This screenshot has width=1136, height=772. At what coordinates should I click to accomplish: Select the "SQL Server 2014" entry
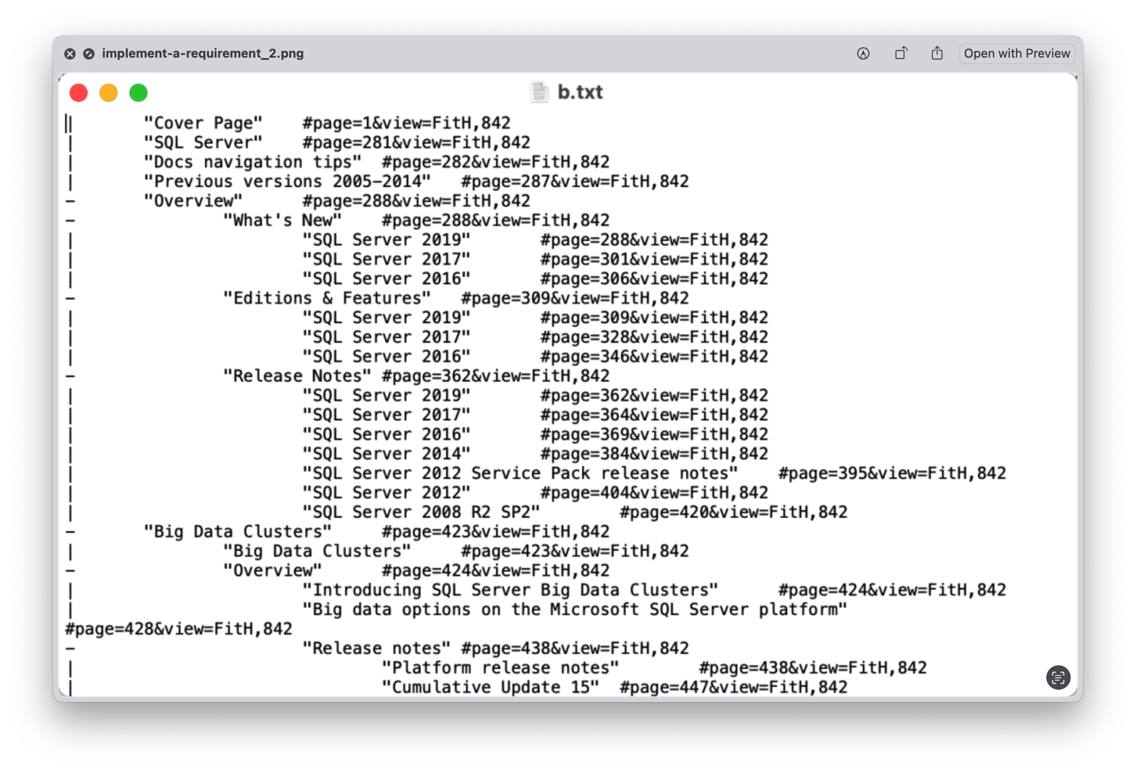coord(386,454)
